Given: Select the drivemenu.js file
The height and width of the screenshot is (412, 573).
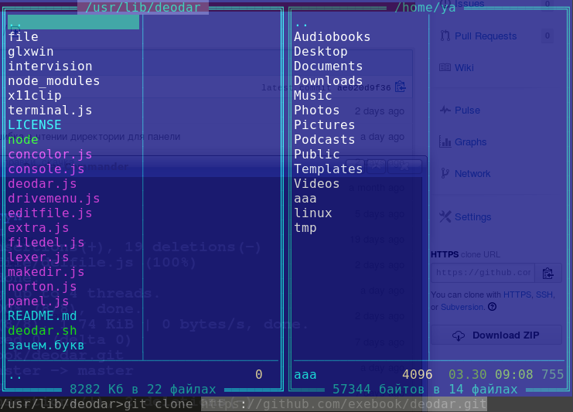Looking at the screenshot, I should 53,199.
